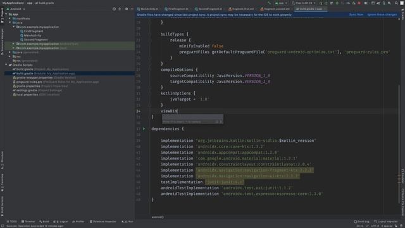
Task: Toggle the Project side tool window
Action: coord(3,16)
